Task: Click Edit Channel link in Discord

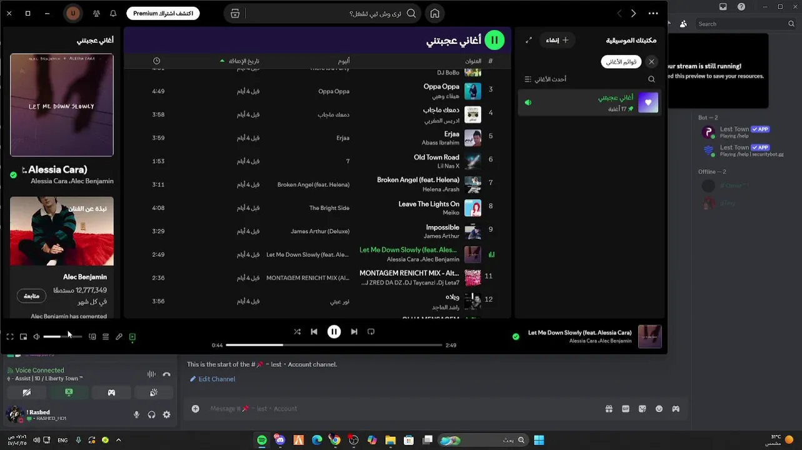Action: coord(213,379)
